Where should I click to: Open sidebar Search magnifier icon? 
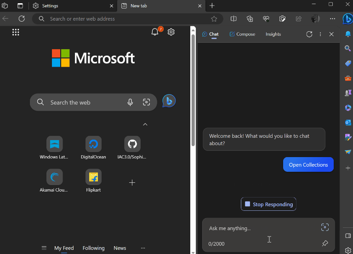[x=348, y=48]
